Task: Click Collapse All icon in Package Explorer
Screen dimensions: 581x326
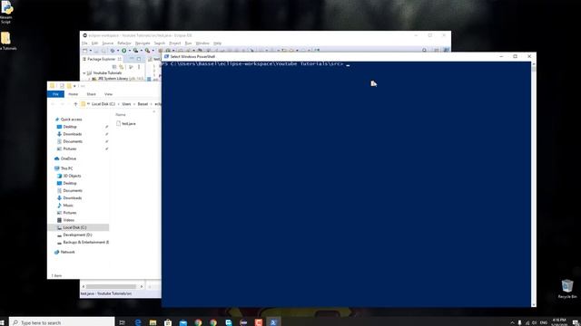Action: [x=114, y=67]
